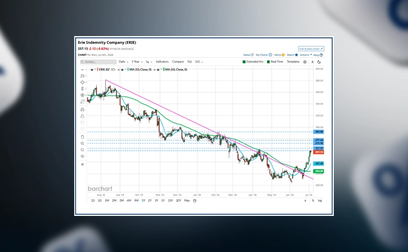
Task: Toggle the hide drawings eye icon in sidebar
Action: [82, 156]
